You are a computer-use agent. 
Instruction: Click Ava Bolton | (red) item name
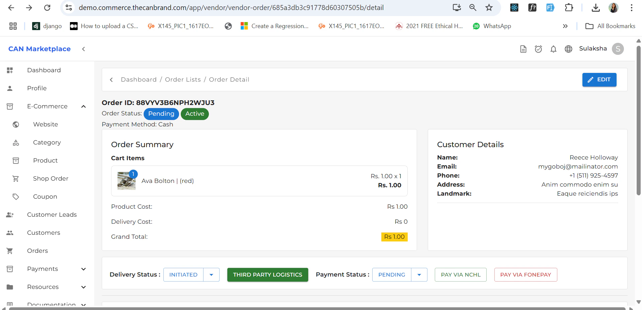[168, 181]
